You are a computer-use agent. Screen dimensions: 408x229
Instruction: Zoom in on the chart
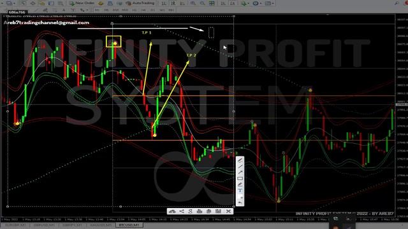[193, 3]
